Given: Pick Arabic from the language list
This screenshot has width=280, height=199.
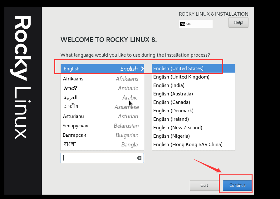Looking at the screenshot, I should coord(102,98).
